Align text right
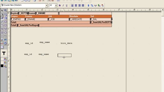Image resolution: width=164 pixels, height=92 pixels. click(79, 5)
